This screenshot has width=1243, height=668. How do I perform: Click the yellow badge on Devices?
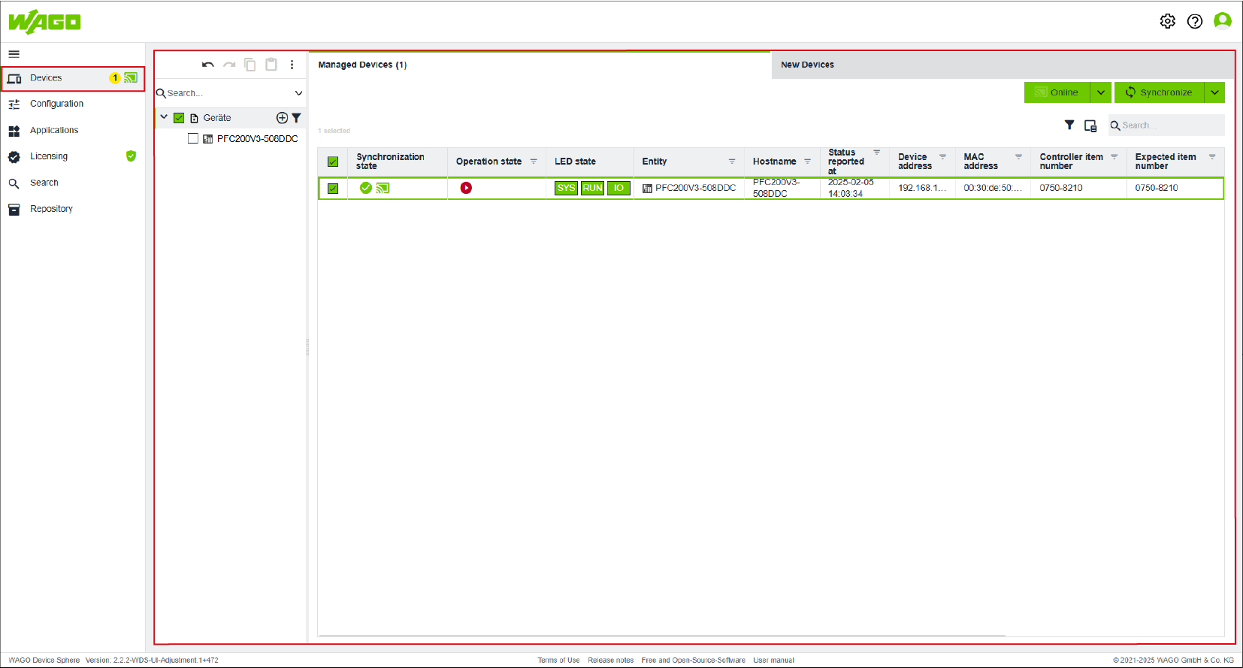pos(115,78)
